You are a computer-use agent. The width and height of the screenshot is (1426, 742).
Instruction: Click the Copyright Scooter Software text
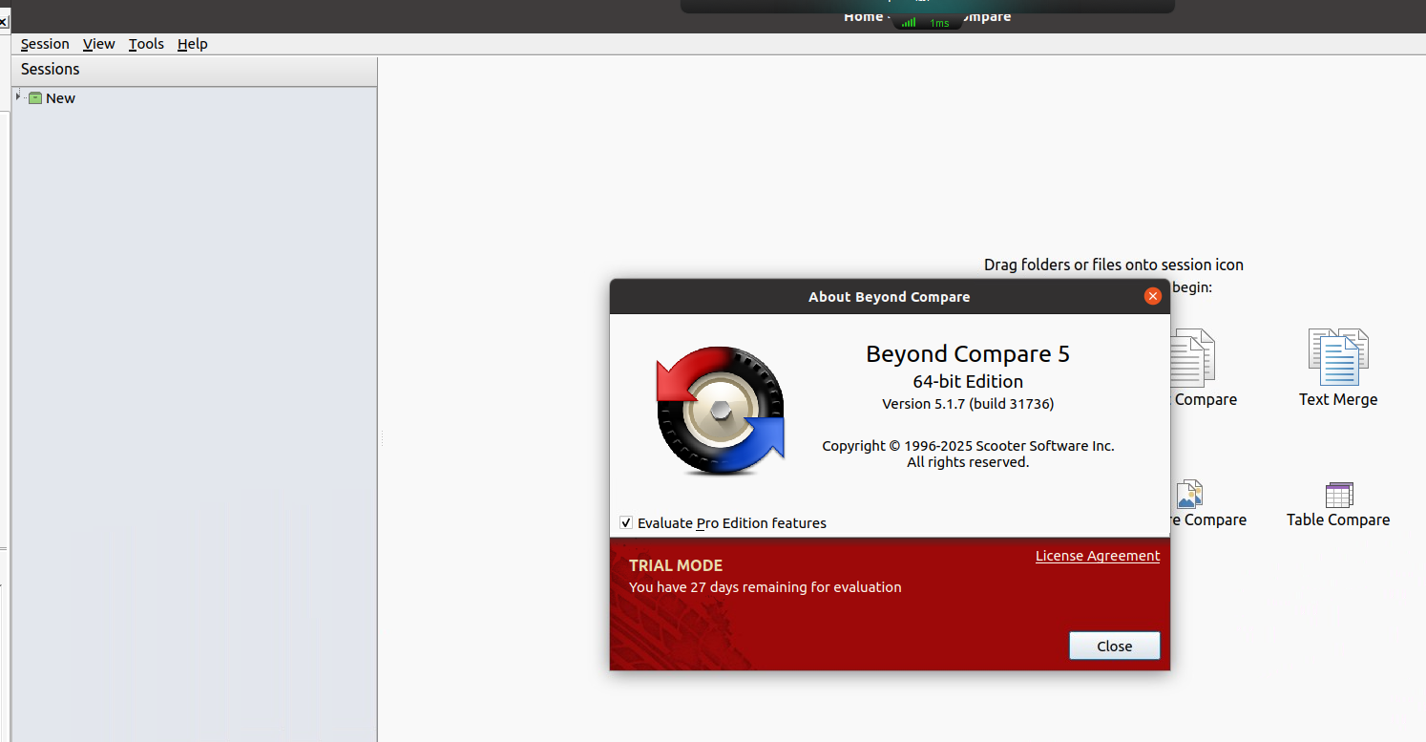pos(968,446)
